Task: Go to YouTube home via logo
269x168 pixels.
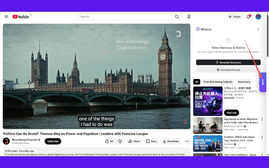Action: point(21,16)
